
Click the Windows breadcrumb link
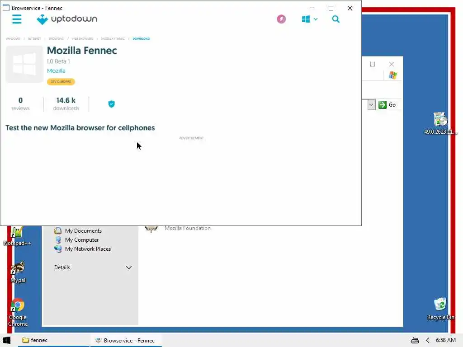coord(13,39)
